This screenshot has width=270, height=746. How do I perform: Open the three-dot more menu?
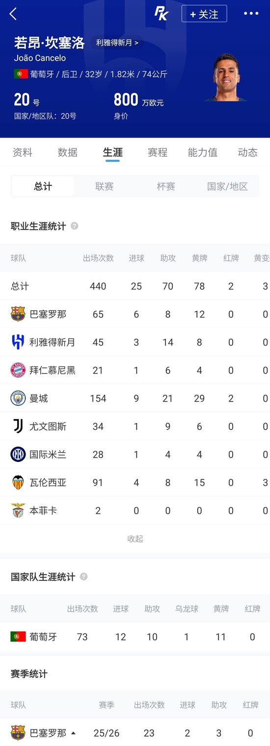[251, 14]
